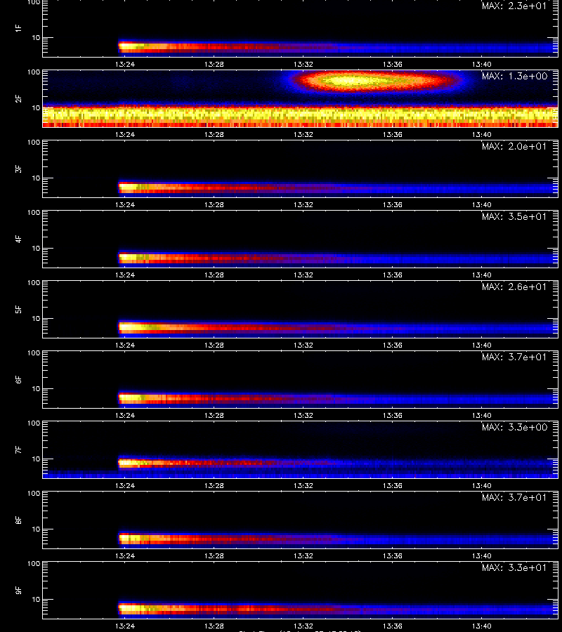This screenshot has height=632, width=562.
Task: Select MAX: 3.7e+01 in the 6F panel
Action: click(514, 357)
